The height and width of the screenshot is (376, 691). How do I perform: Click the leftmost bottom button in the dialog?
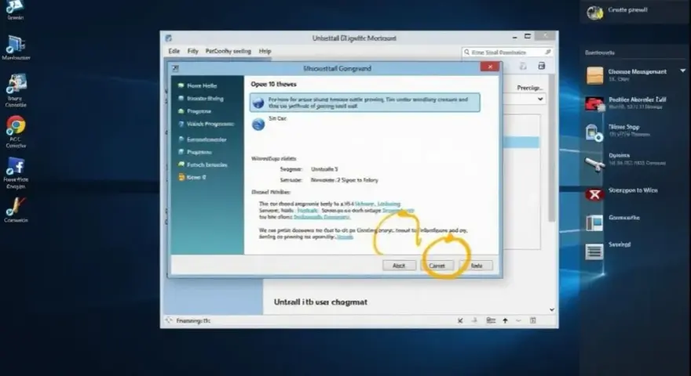pos(399,266)
